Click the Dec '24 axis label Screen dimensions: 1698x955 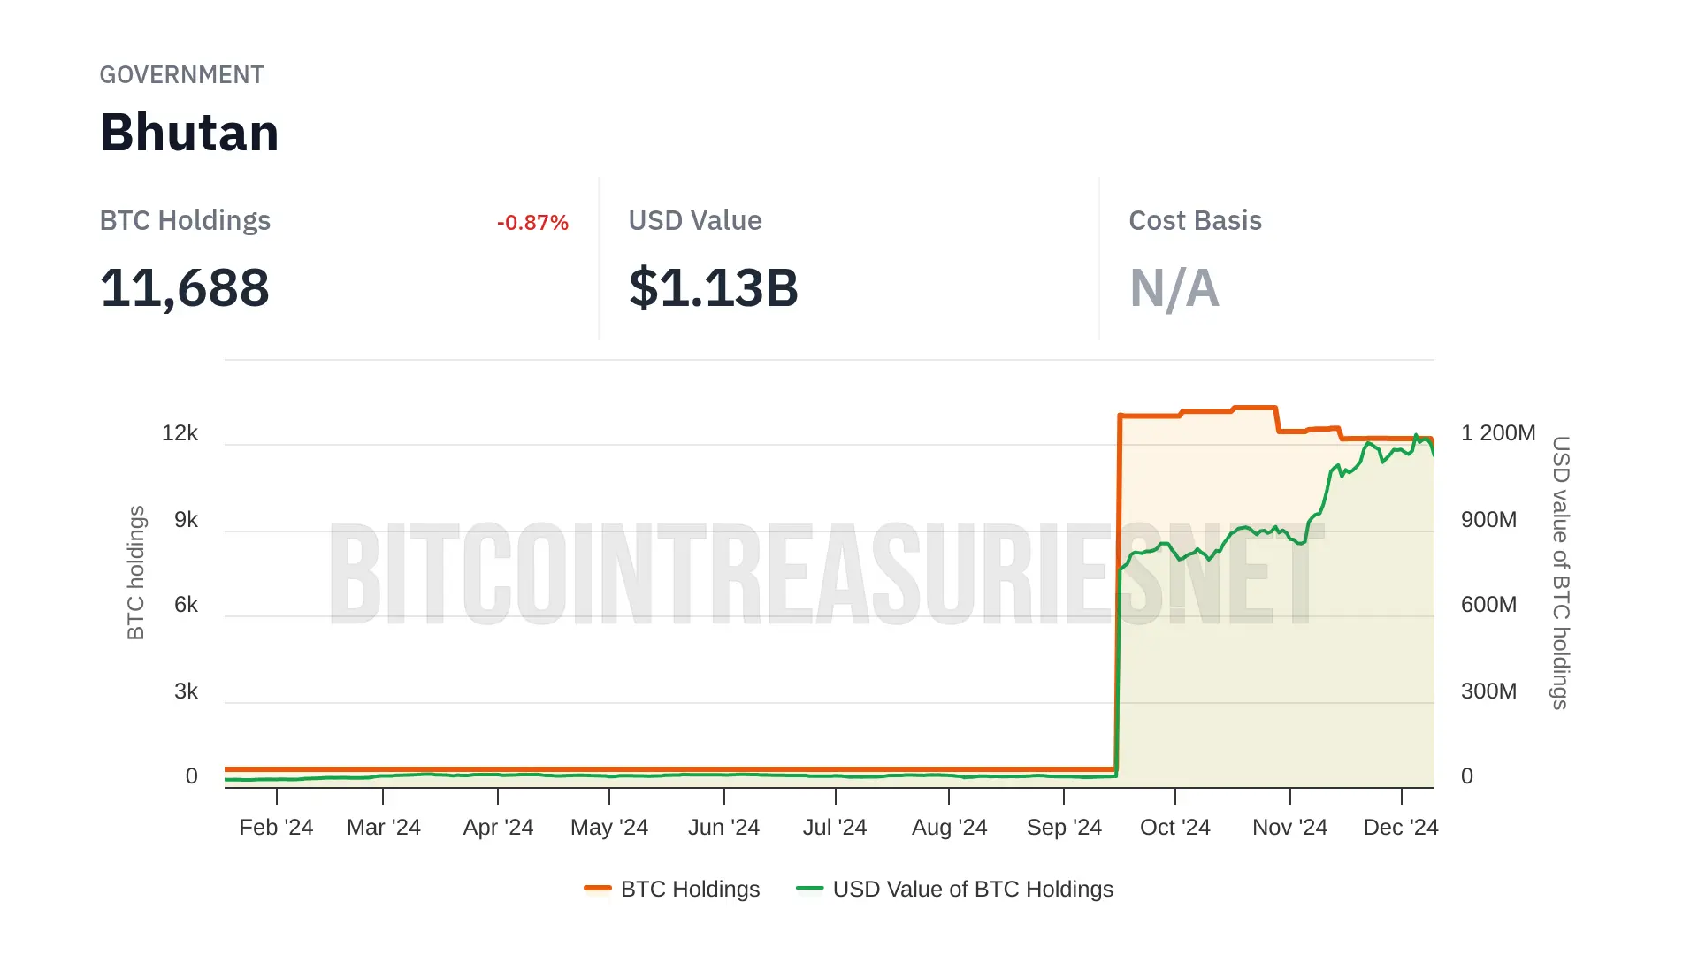1401,828
